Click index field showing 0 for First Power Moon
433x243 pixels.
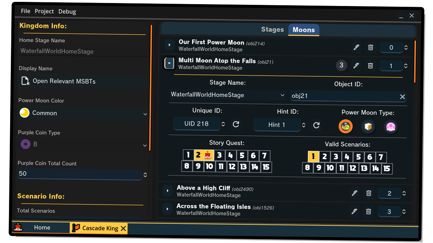tap(391, 47)
